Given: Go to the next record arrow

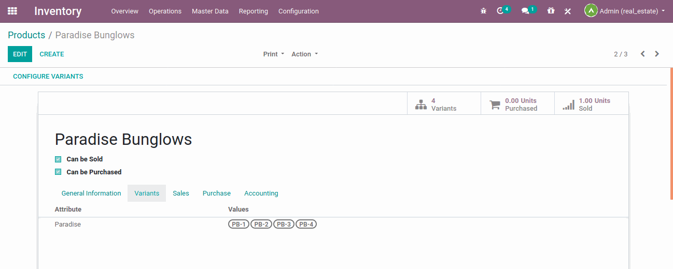Looking at the screenshot, I should coord(657,54).
